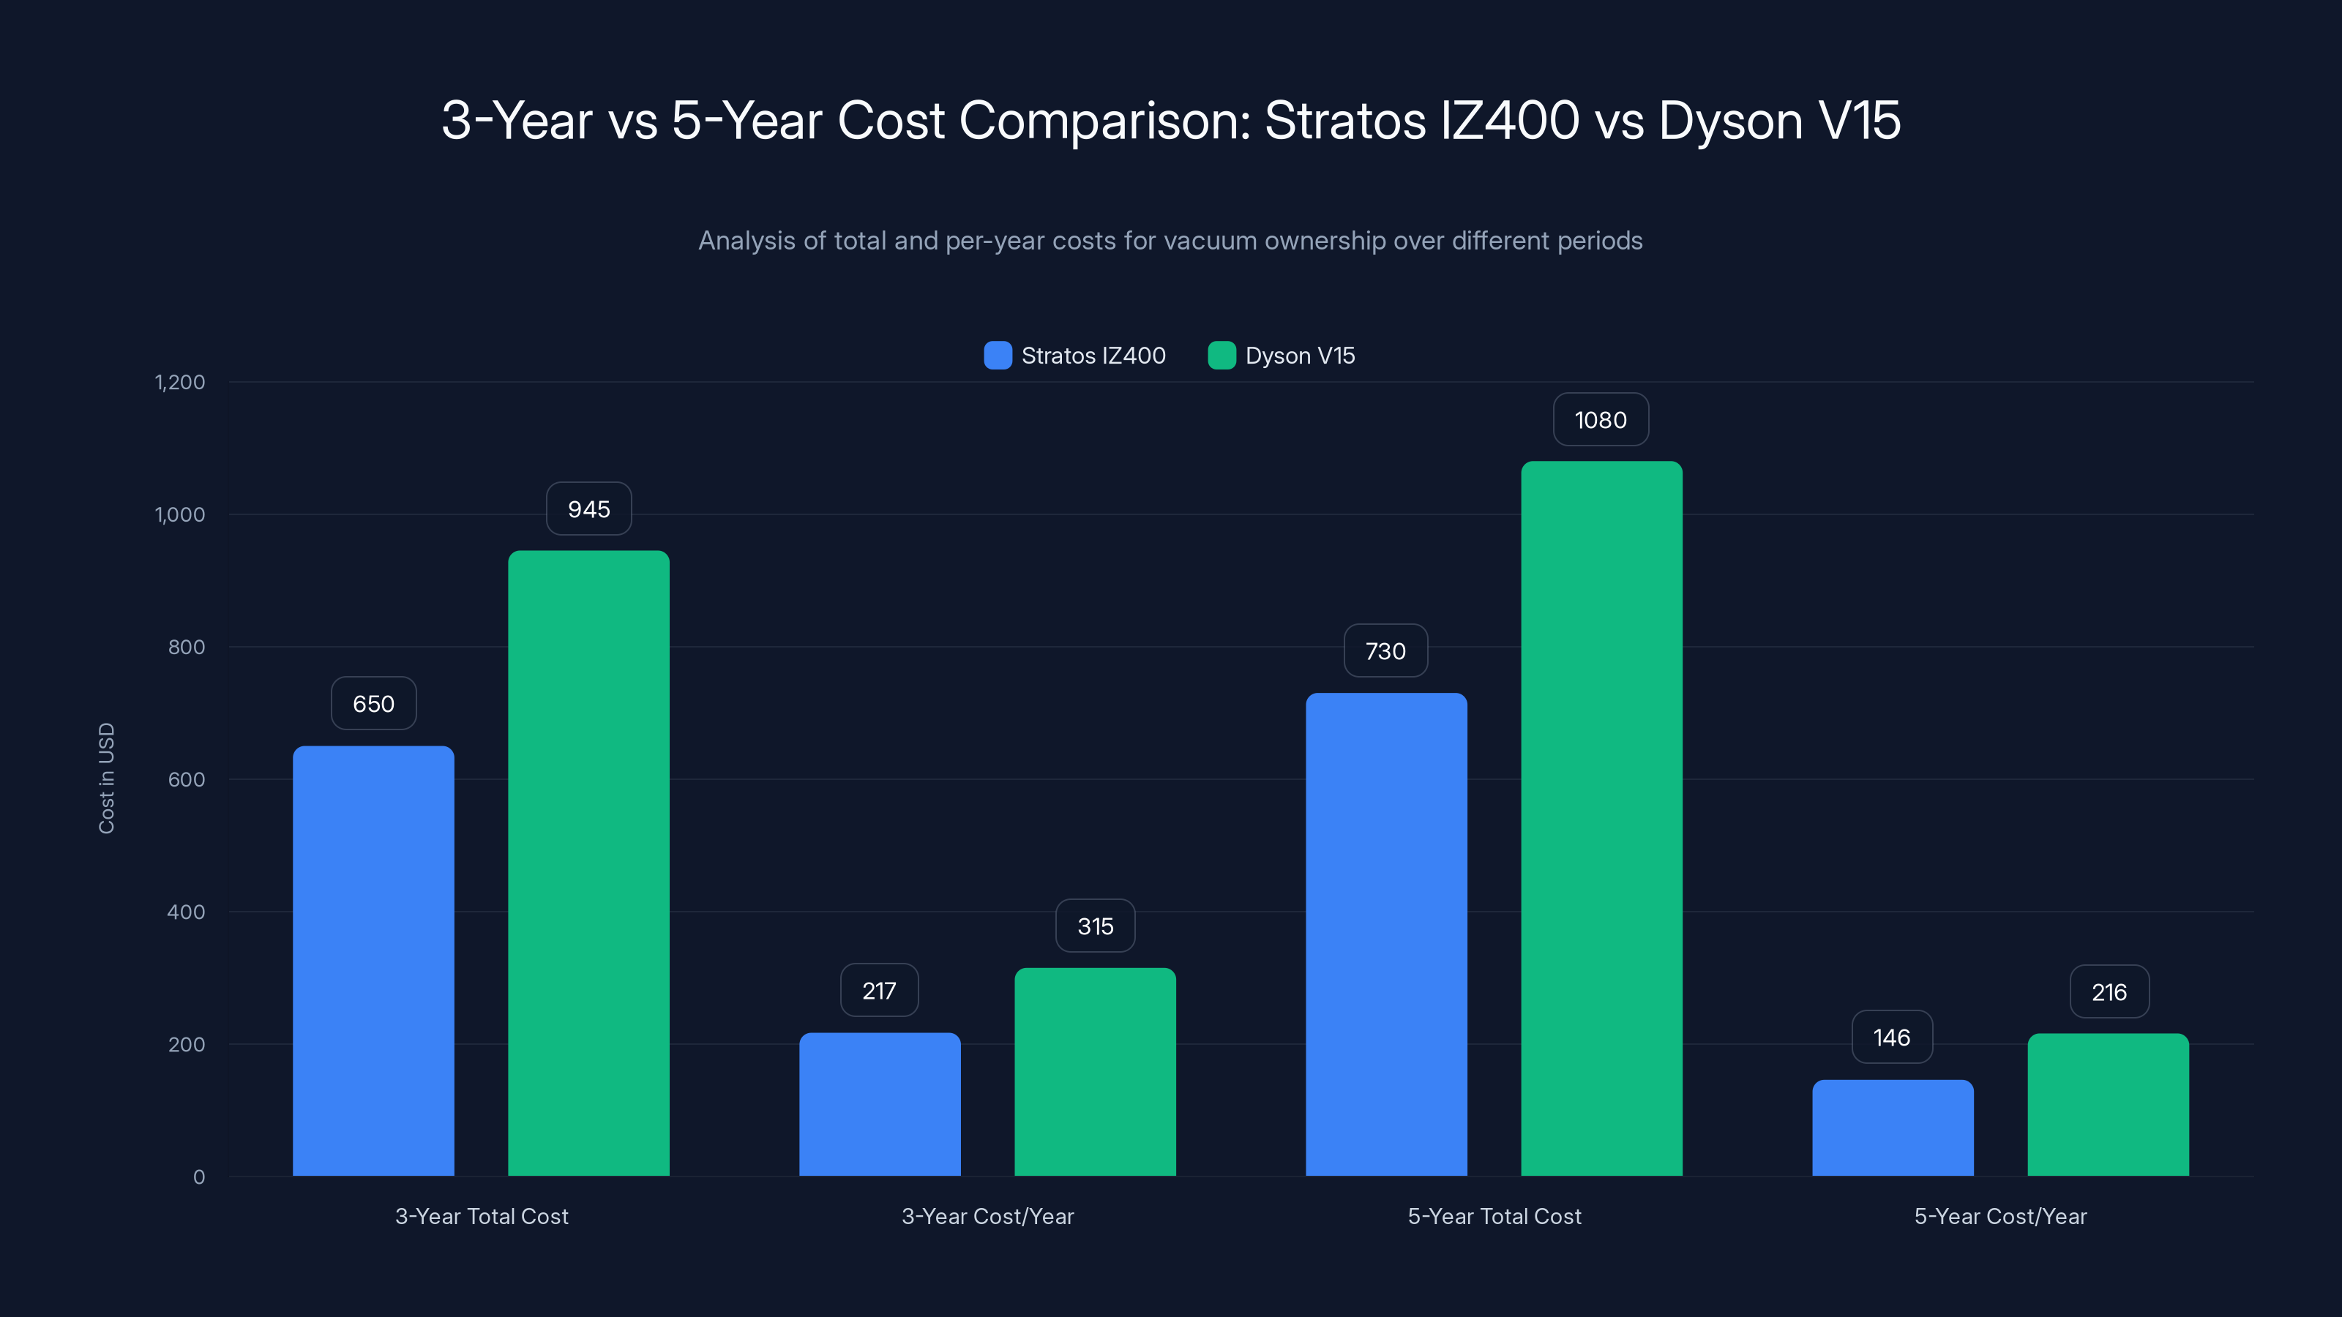2342x1317 pixels.
Task: Click the 217 value label
Action: coord(878,990)
